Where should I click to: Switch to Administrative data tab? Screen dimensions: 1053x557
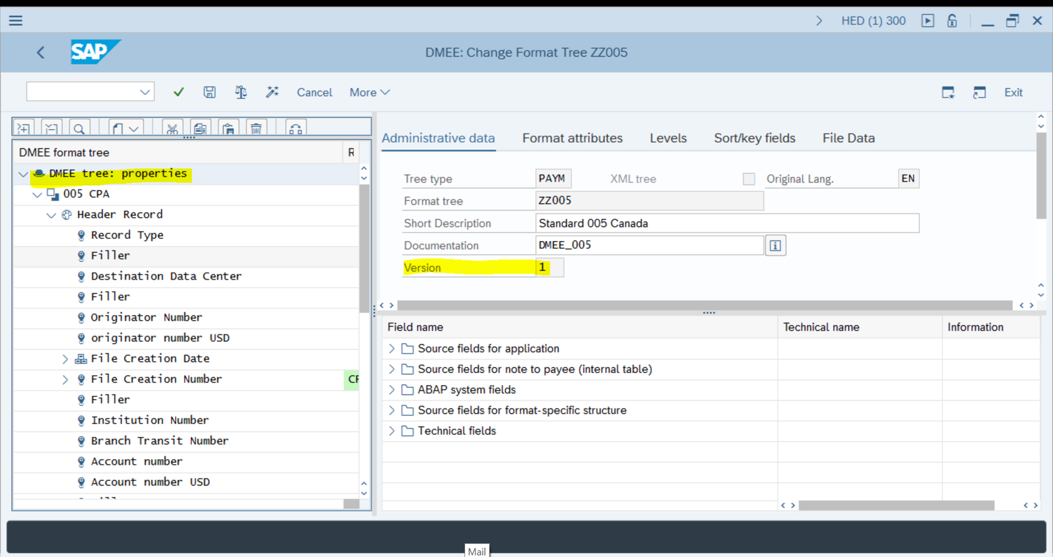(x=438, y=138)
